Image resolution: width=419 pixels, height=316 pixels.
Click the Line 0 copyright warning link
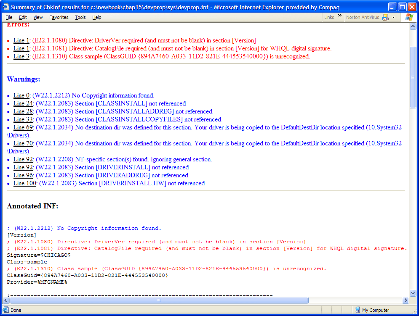coord(21,95)
